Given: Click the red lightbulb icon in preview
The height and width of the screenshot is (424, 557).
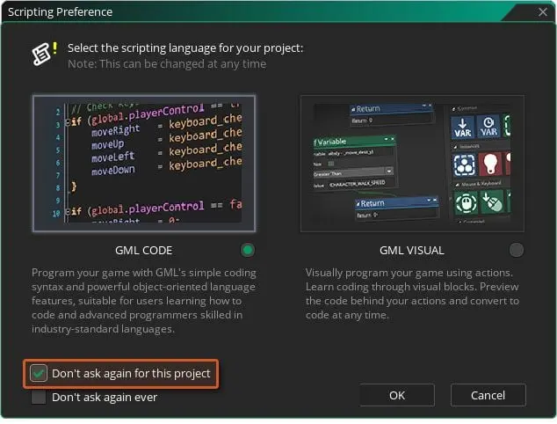Looking at the screenshot, I should coord(489,165).
